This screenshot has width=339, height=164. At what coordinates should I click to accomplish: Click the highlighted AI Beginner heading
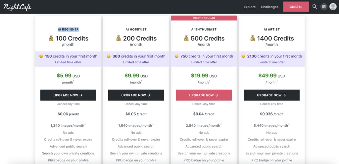click(68, 29)
